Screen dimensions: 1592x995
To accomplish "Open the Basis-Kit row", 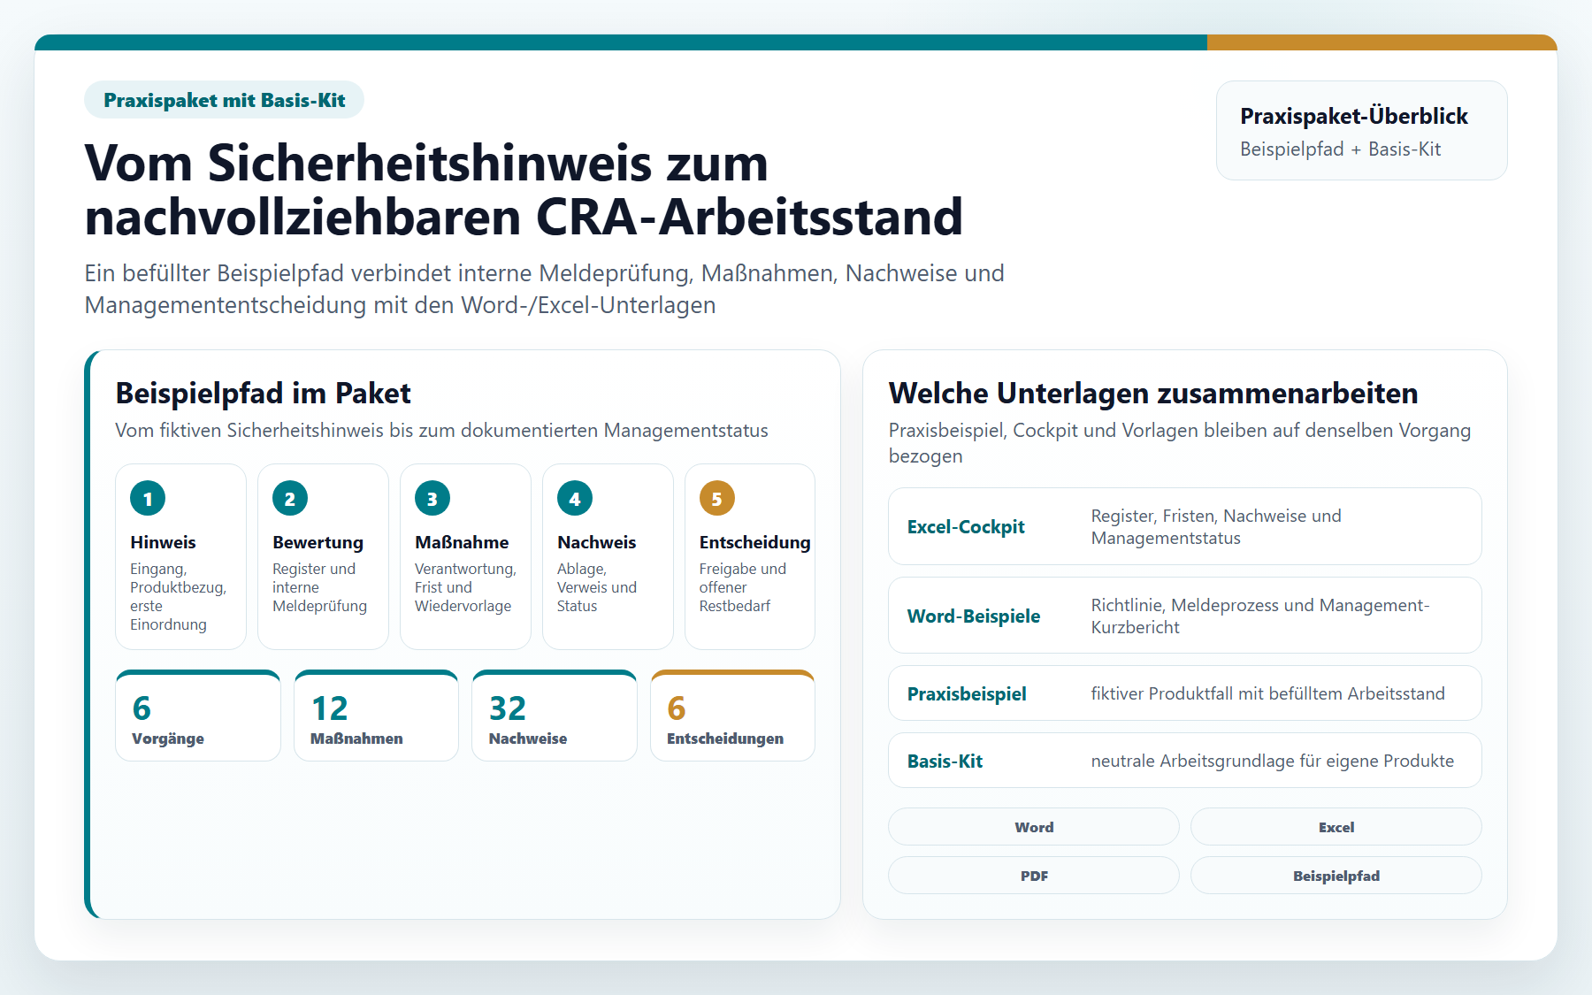I will coord(1185,761).
